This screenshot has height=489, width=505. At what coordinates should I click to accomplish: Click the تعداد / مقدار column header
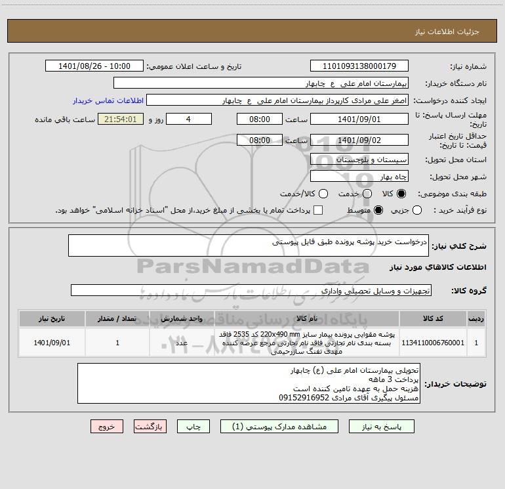point(117,318)
